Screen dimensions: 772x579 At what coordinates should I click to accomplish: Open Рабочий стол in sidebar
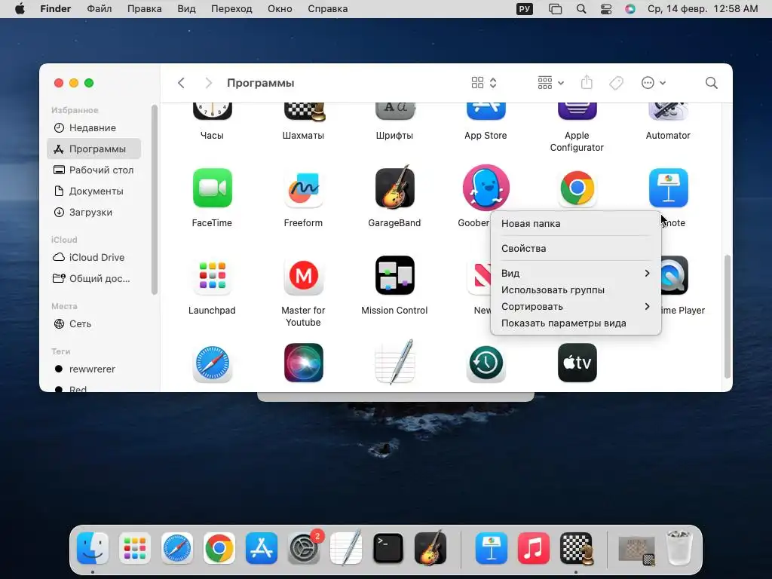click(94, 170)
